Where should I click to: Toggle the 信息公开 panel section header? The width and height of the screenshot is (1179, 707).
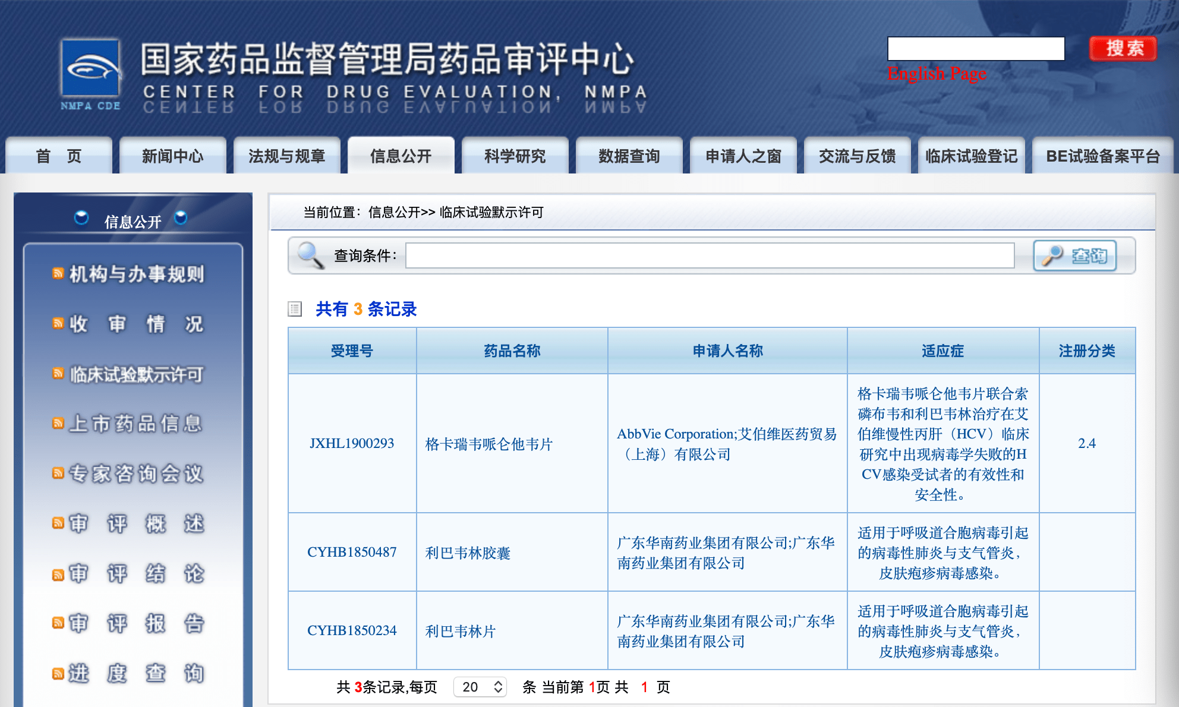click(x=131, y=217)
